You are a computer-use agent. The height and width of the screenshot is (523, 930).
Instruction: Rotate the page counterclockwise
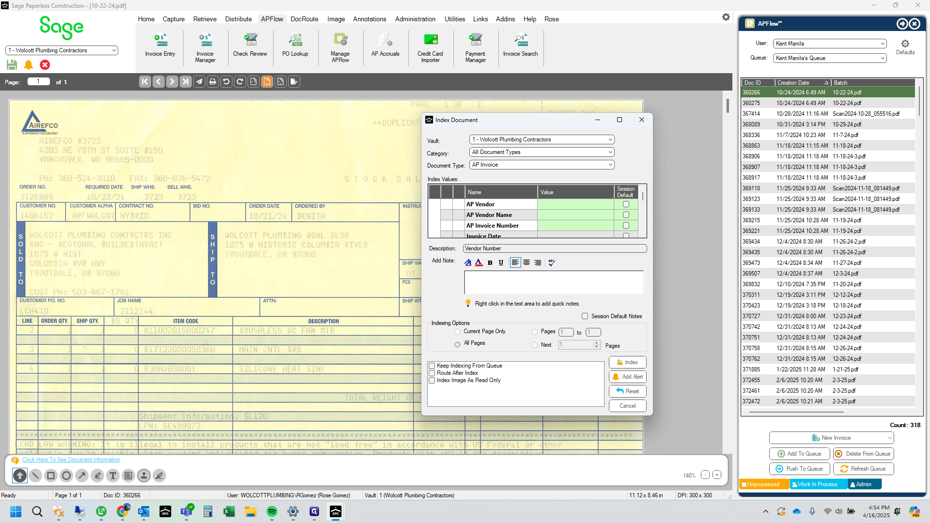click(x=226, y=82)
